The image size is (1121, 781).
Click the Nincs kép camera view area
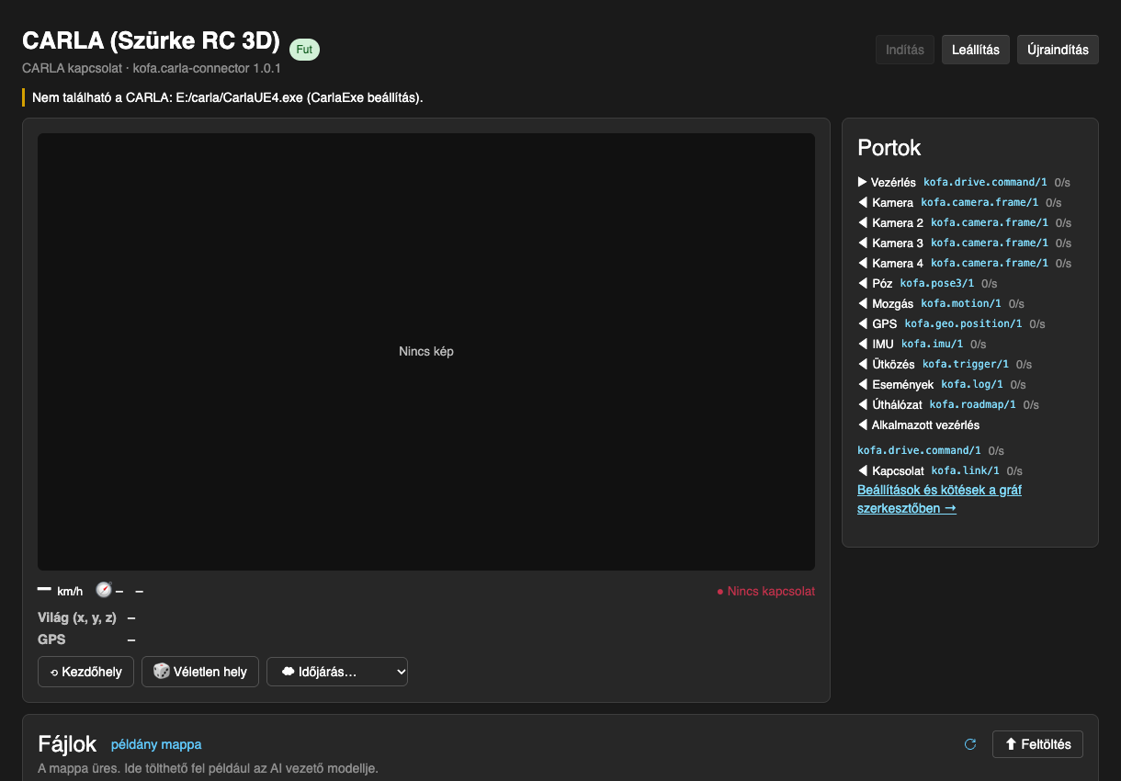click(426, 352)
